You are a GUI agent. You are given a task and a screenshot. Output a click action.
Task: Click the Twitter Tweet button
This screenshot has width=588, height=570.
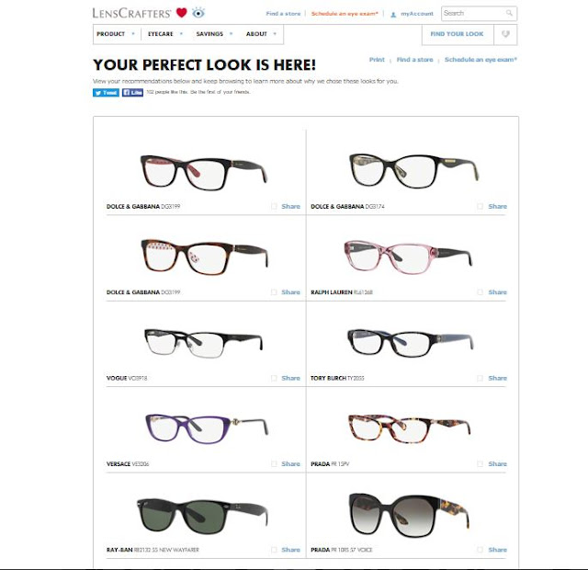(107, 93)
